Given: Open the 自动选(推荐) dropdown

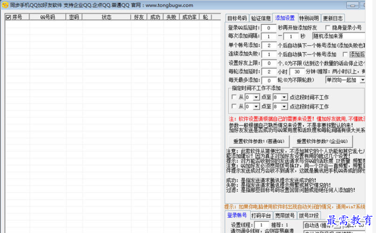Looking at the screenshot, I should (322, 225).
